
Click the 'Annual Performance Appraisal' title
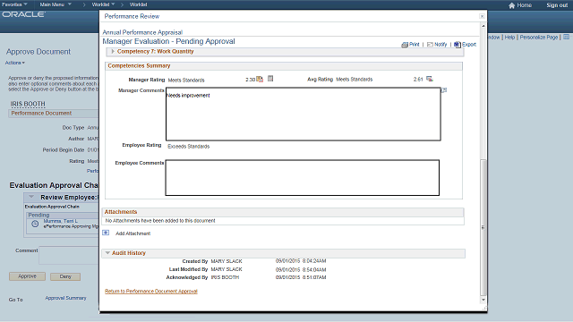[142, 32]
